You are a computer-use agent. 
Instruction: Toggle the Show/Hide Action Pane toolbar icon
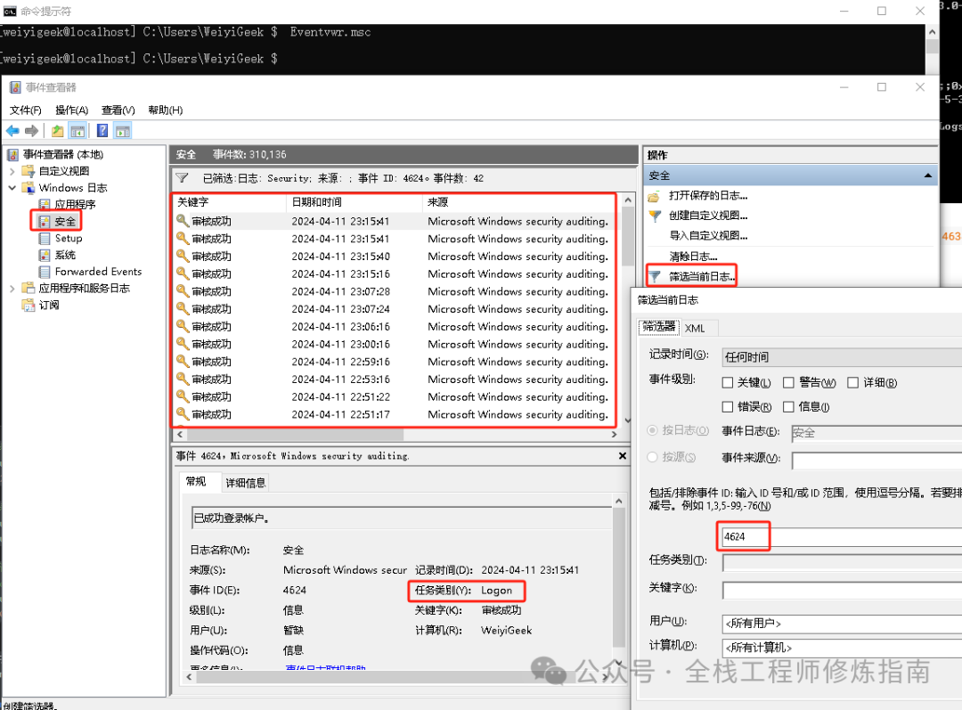[x=123, y=131]
